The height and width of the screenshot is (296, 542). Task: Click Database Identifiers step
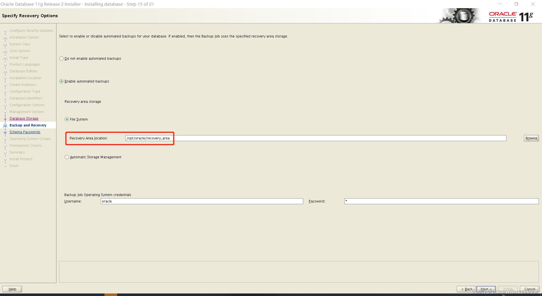[26, 98]
